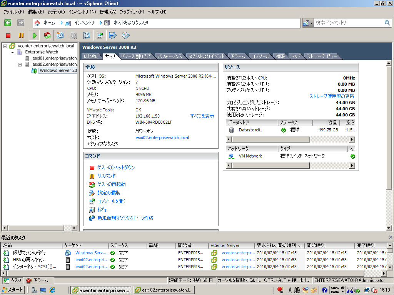
Task: Open the ファイル (F) menu
Action: (x=13, y=12)
